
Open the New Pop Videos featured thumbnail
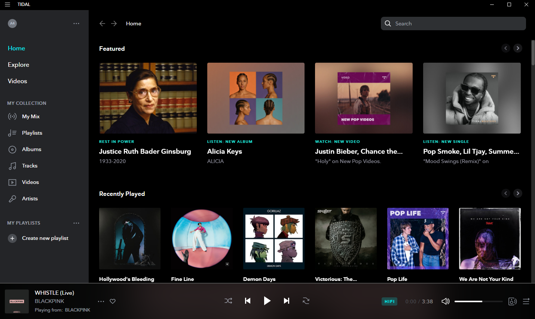pos(364,98)
